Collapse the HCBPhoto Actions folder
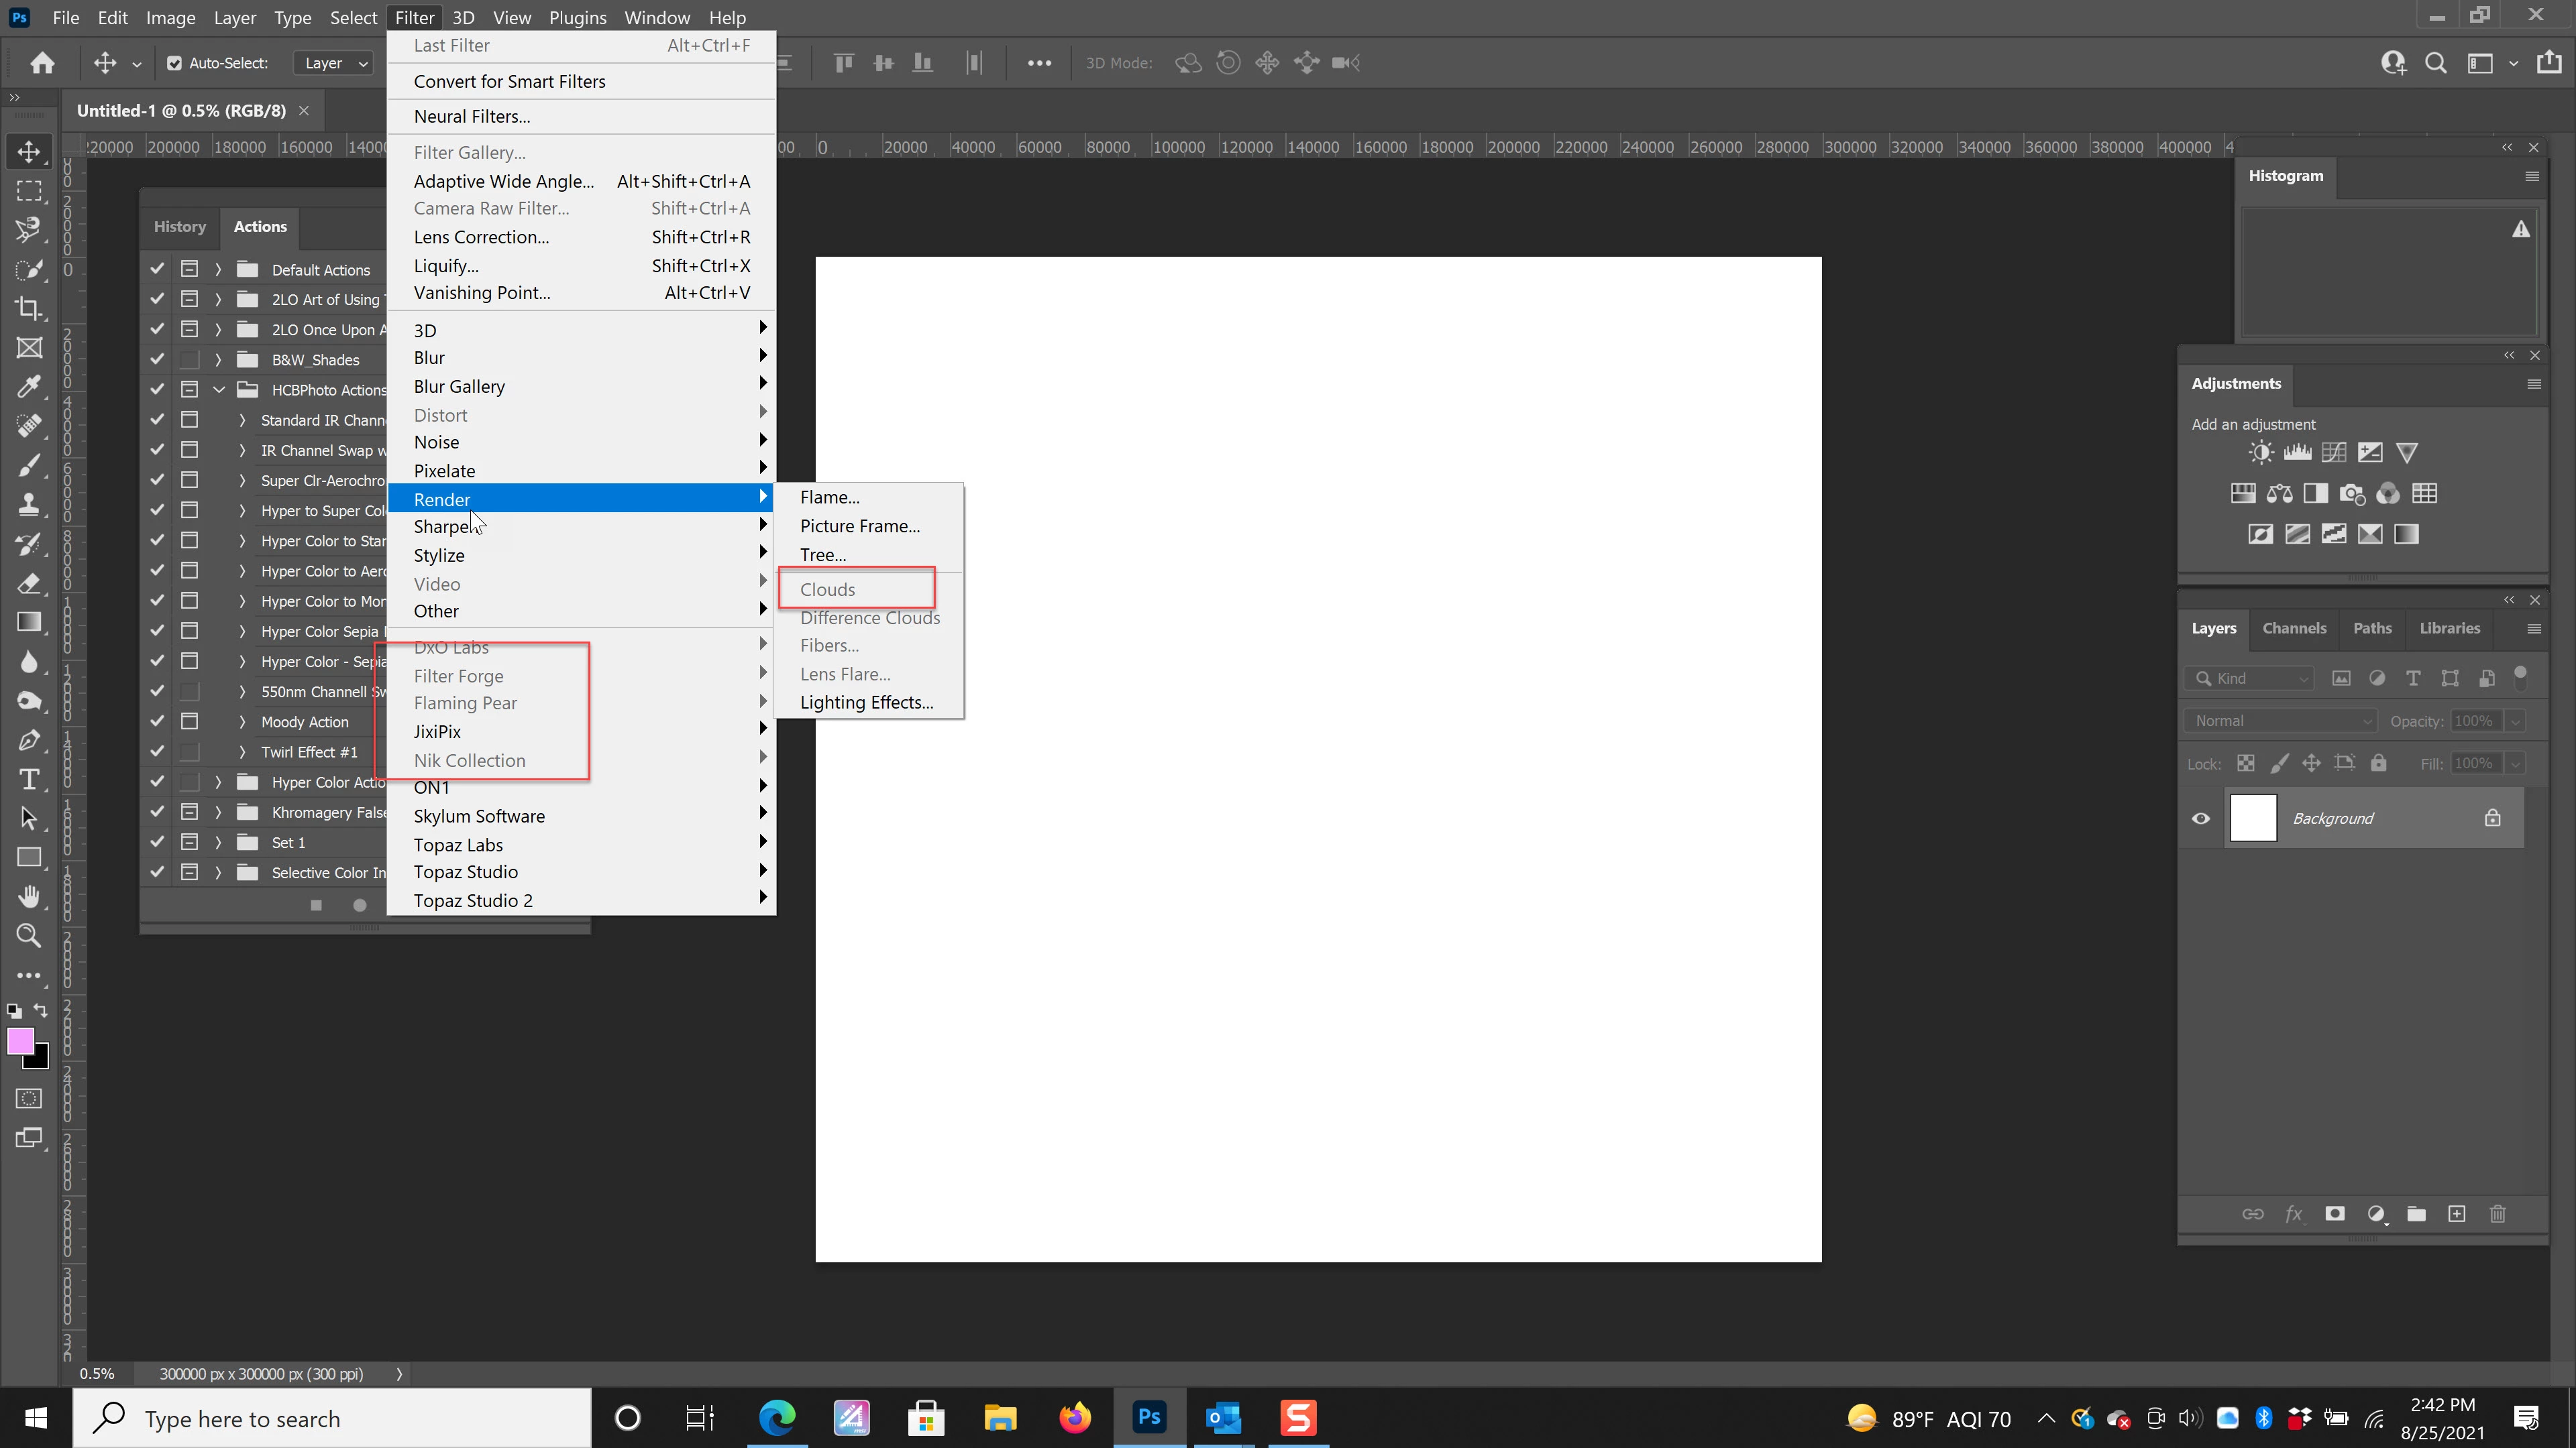This screenshot has width=2576, height=1448. coord(218,389)
